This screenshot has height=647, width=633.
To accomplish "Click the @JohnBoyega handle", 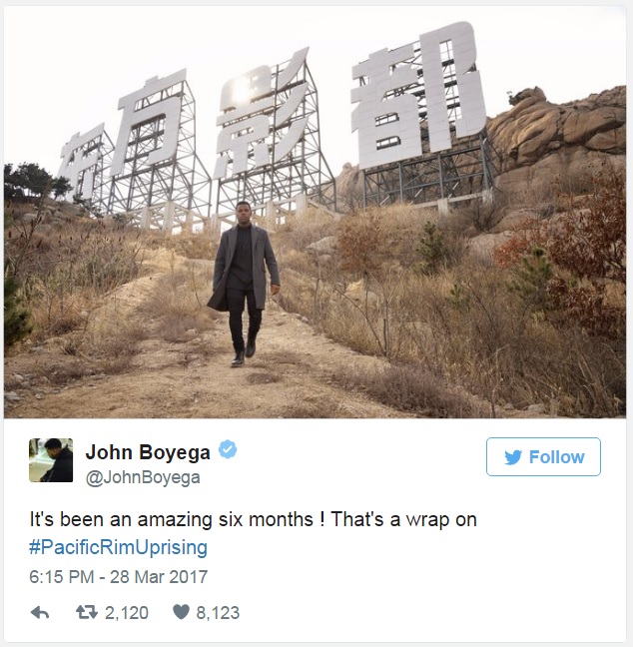I will click(143, 478).
